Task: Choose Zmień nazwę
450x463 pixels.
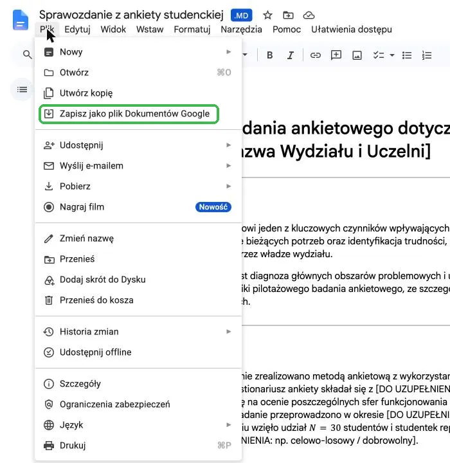Action: (138, 239)
